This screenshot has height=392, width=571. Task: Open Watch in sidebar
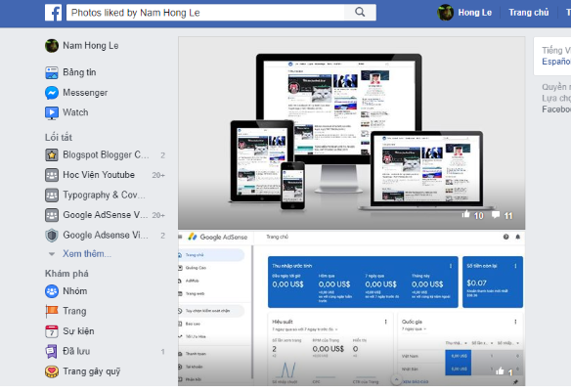(75, 112)
